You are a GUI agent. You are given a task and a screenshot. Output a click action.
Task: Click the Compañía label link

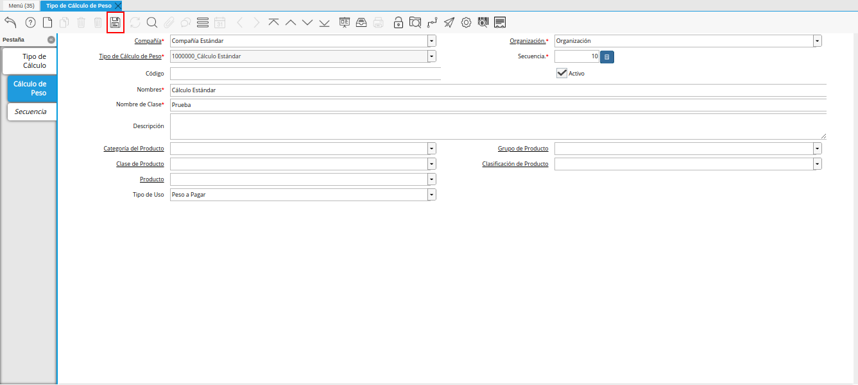(x=148, y=41)
